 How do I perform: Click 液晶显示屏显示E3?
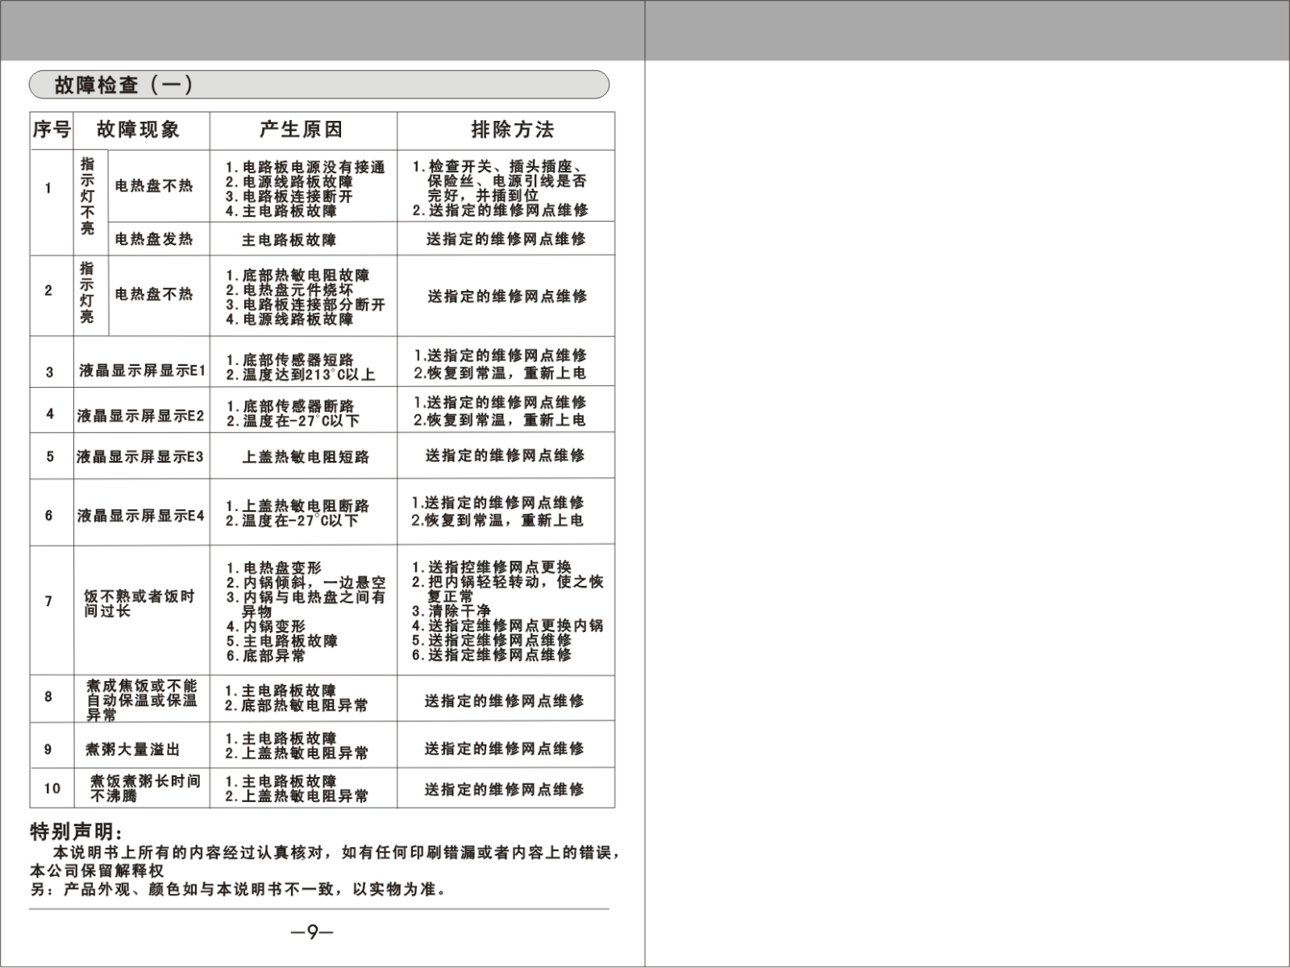[140, 457]
